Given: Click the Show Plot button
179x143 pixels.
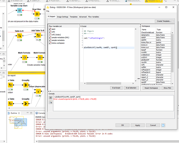Looking at the screenshot, I should [167, 88].
